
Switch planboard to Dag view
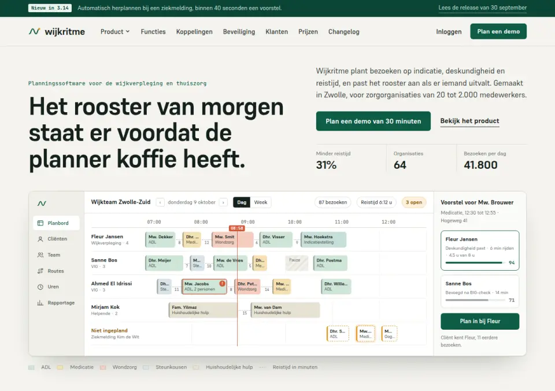point(242,202)
